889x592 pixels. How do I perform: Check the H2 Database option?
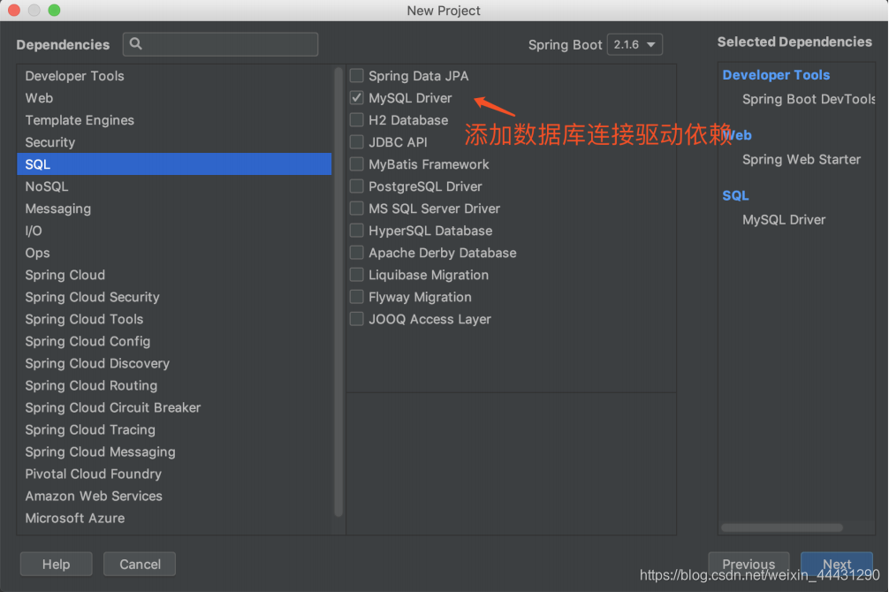pos(356,120)
